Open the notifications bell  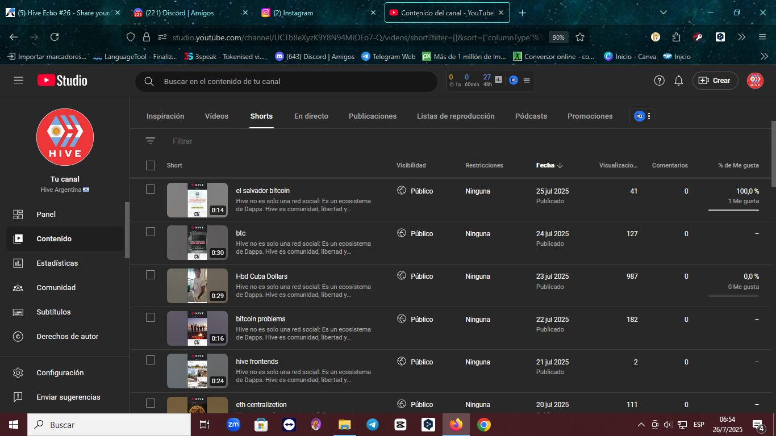678,81
